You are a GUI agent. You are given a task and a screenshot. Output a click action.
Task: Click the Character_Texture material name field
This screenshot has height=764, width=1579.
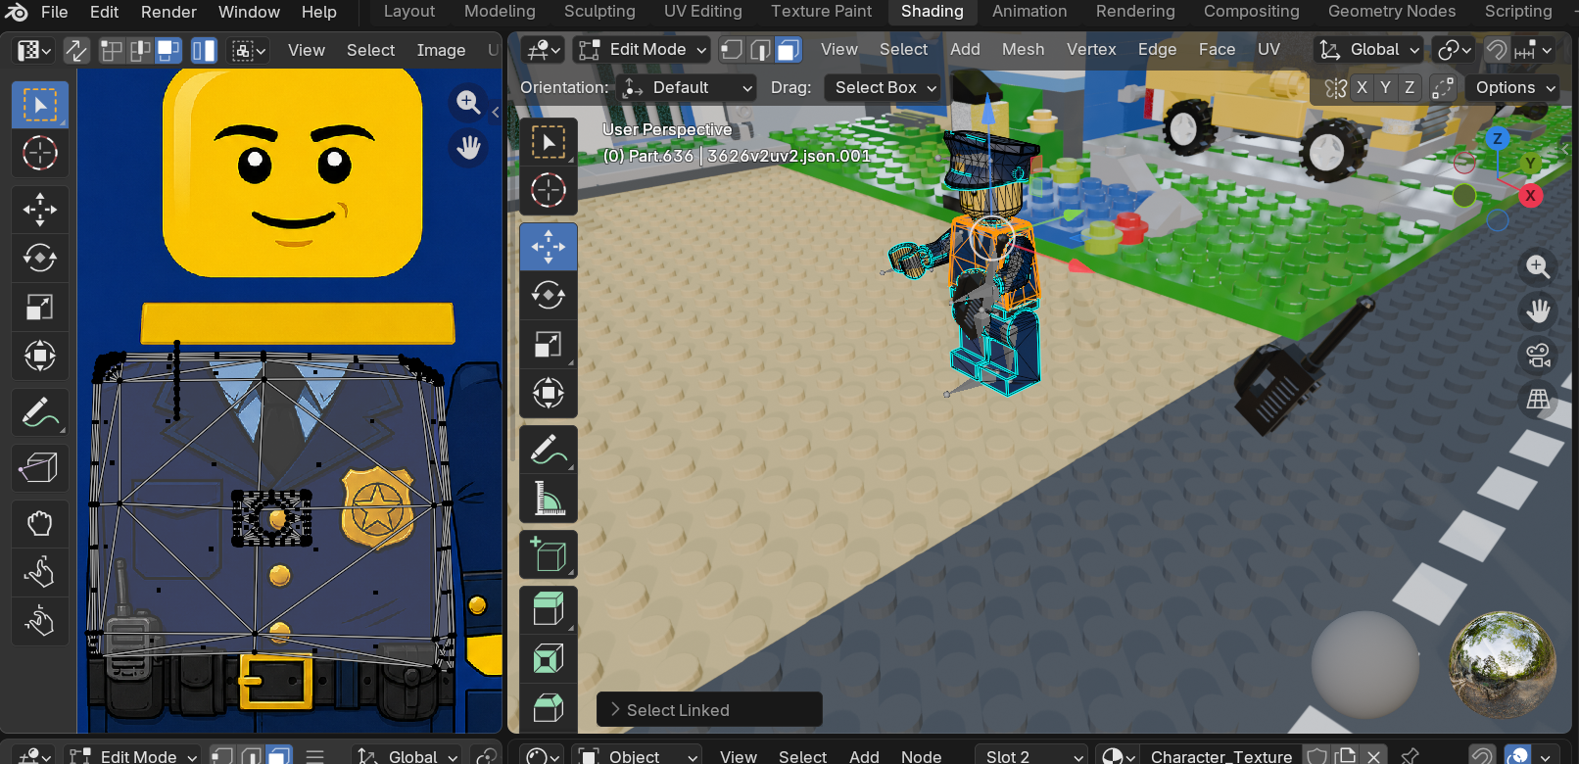[1221, 756]
